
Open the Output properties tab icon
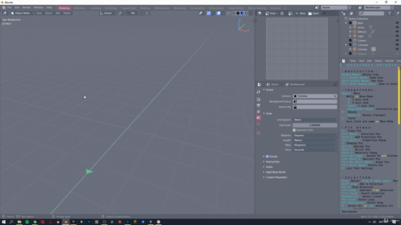pos(259,106)
